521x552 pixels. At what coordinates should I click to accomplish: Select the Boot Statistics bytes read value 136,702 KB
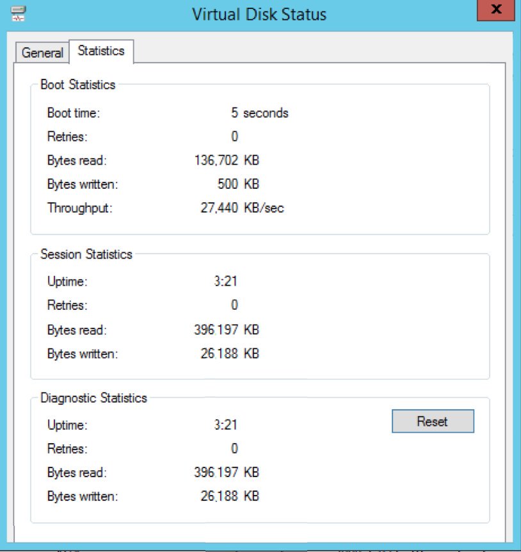pyautogui.click(x=227, y=160)
